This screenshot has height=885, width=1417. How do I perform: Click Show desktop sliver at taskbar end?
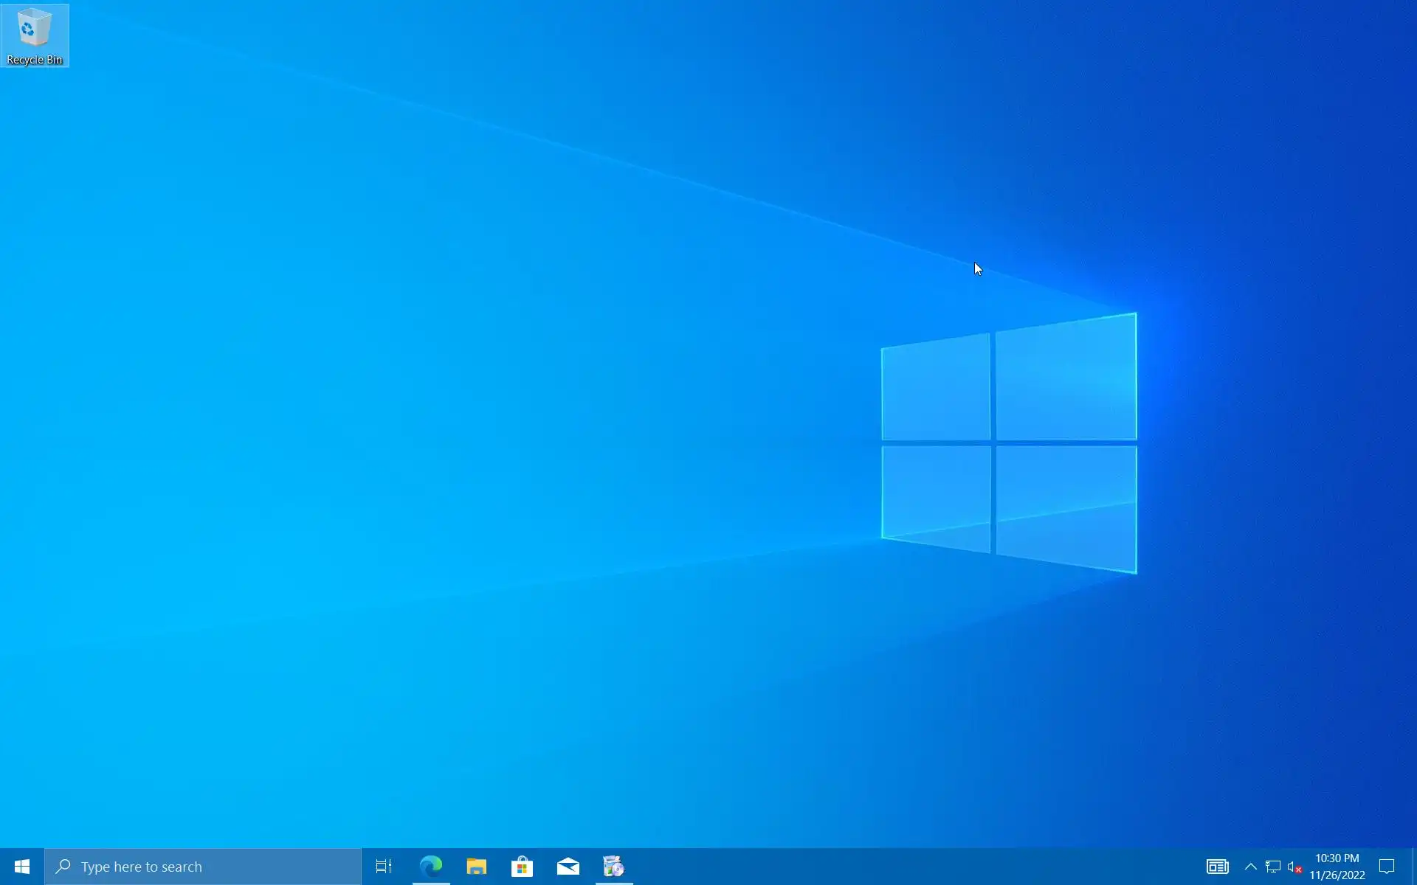1414,867
